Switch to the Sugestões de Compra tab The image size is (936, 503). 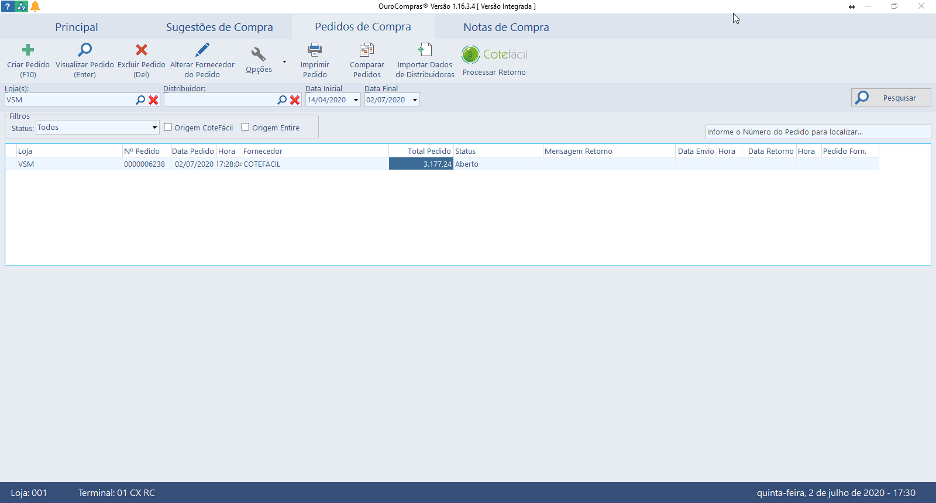(x=219, y=27)
